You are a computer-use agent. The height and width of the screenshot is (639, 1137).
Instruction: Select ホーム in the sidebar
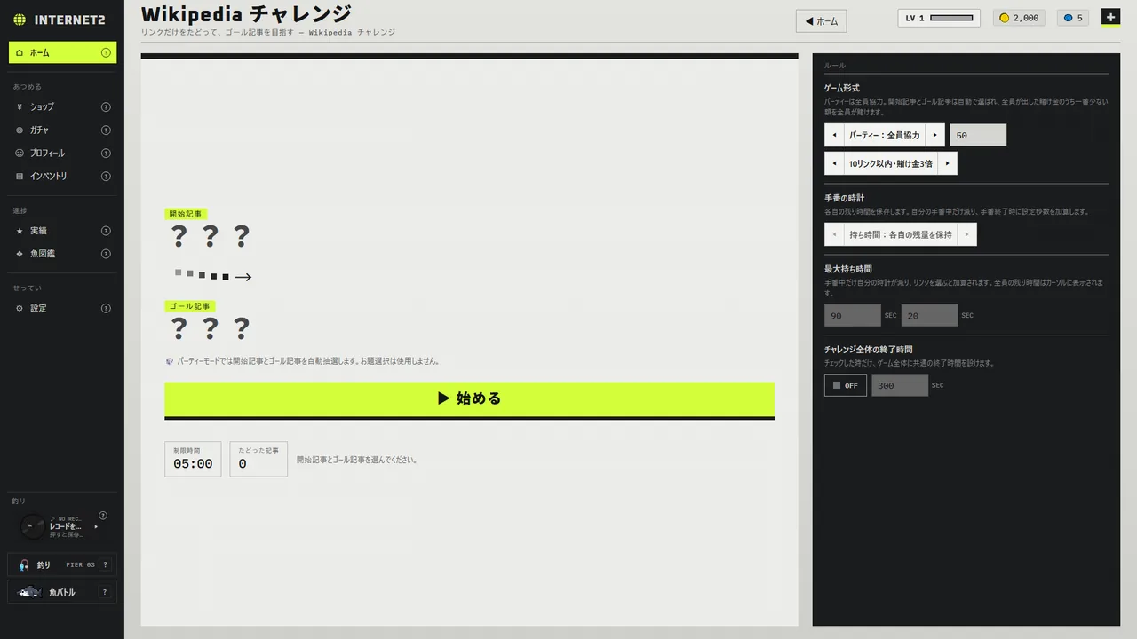coord(62,52)
